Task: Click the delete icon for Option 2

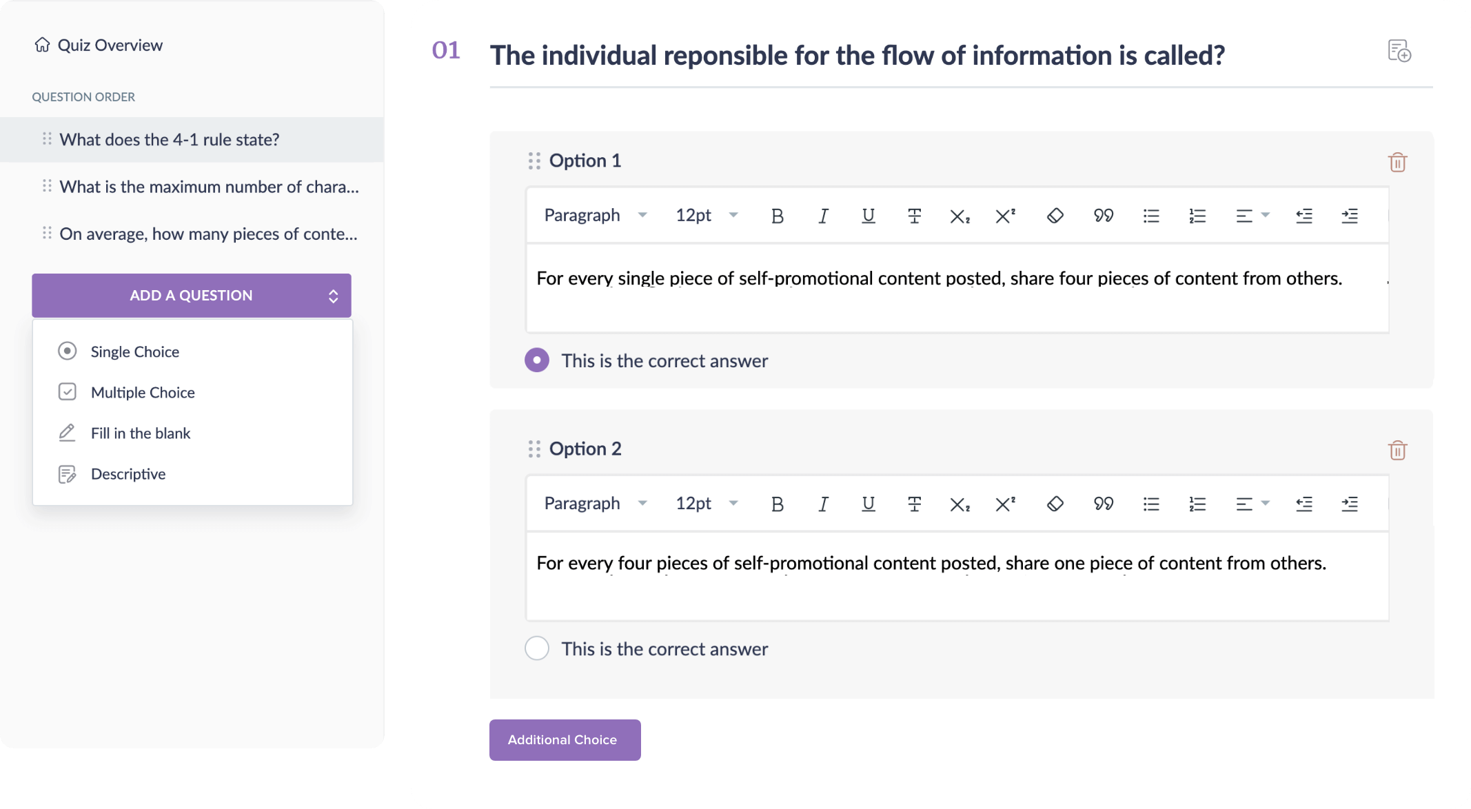Action: coord(1398,451)
